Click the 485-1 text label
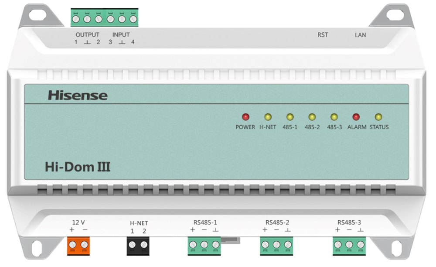436x267 pixels. click(290, 127)
